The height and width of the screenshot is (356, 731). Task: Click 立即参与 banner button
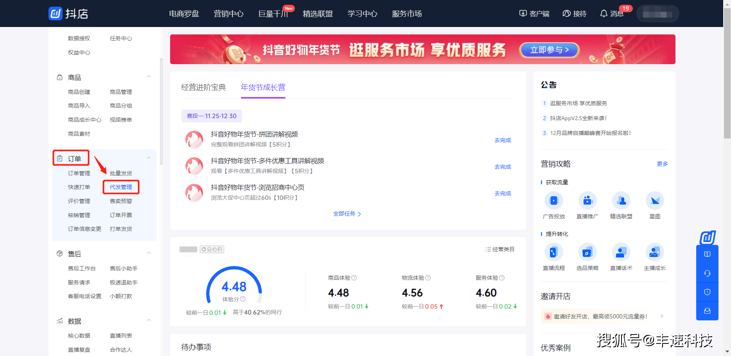point(549,50)
